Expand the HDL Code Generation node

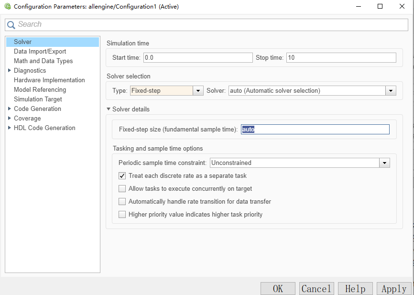pos(9,128)
